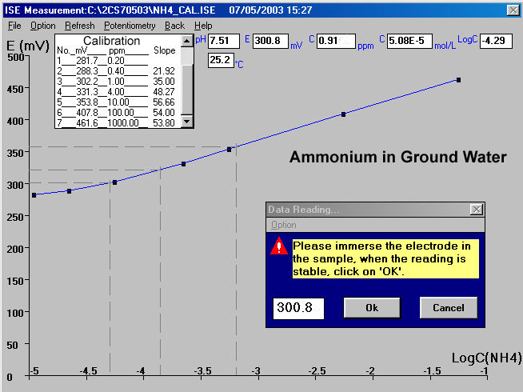The image size is (523, 392).
Task: Open the Back menu
Action: [x=174, y=26]
